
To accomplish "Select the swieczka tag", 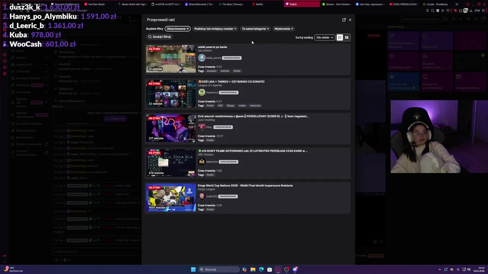I will coord(255,106).
